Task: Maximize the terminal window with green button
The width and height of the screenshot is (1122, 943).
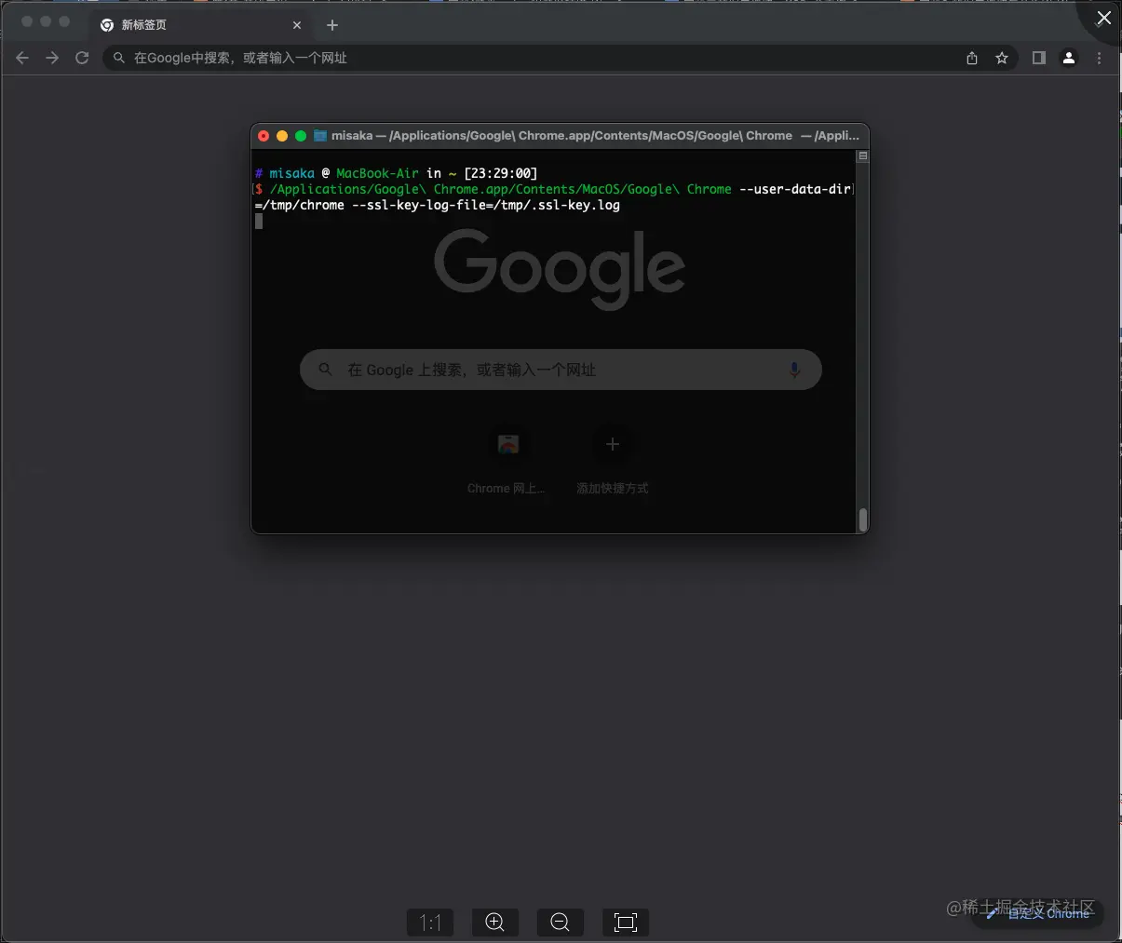Action: coord(301,136)
